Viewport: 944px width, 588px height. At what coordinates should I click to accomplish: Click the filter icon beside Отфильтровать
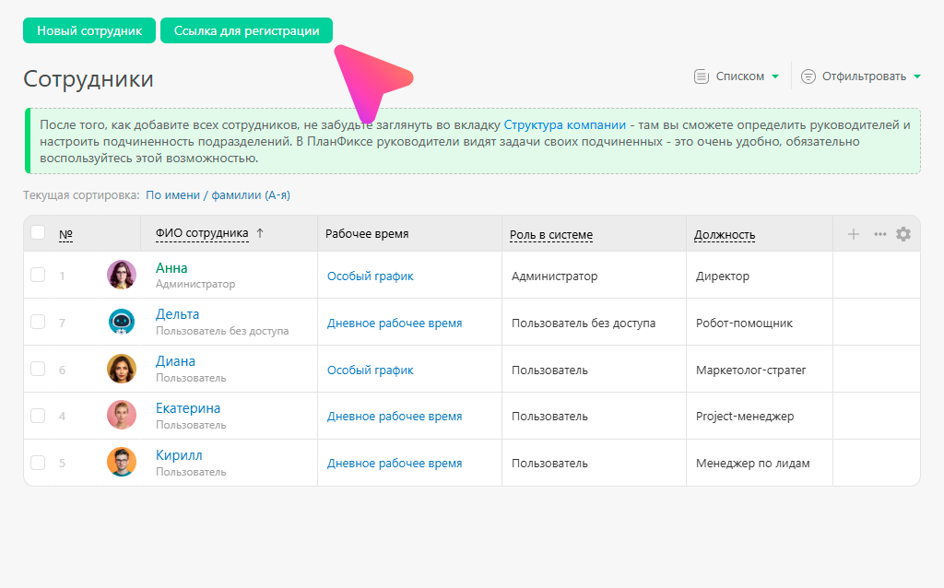[x=808, y=76]
